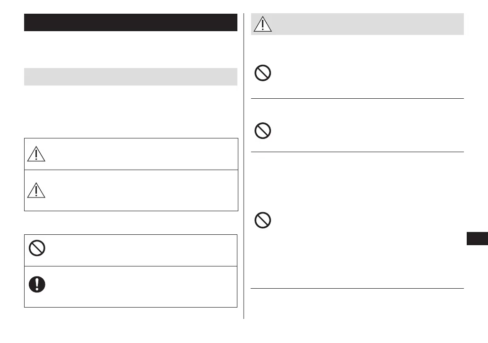Click the lowest prohibition symbol on the right page

tap(263, 220)
